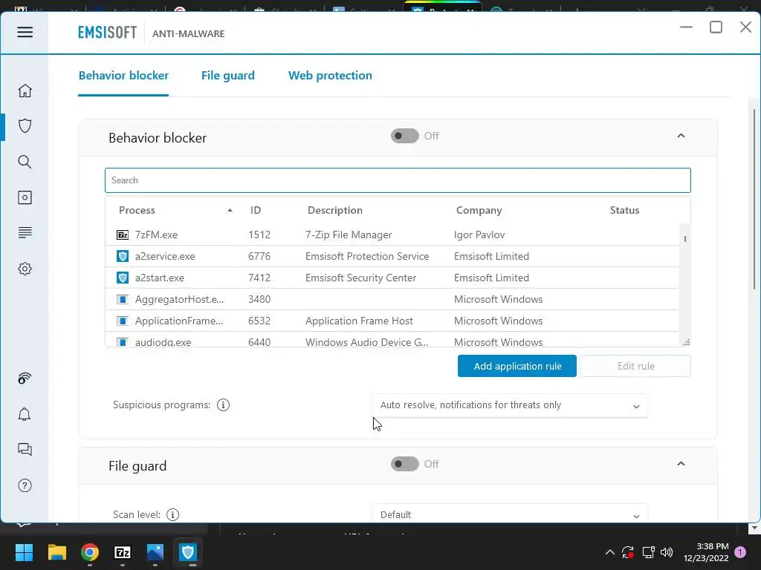Select 7zFM.exe process row
The image size is (761, 570).
tap(392, 235)
